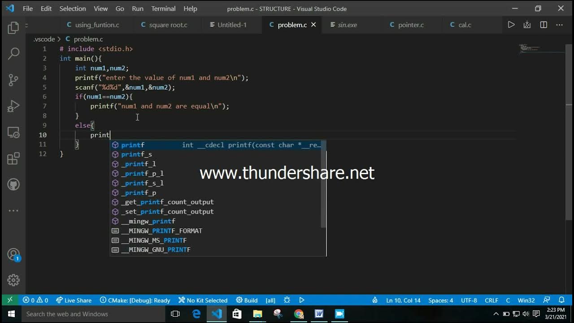Open the Terminal menu
The height and width of the screenshot is (323, 574).
pyautogui.click(x=163, y=9)
